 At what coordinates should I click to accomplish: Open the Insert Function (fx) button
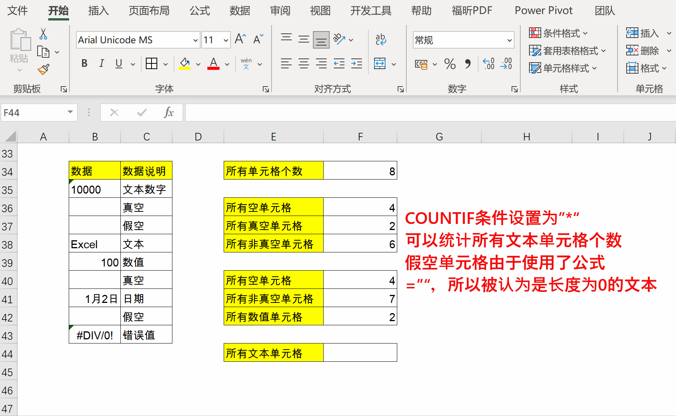[x=168, y=112]
